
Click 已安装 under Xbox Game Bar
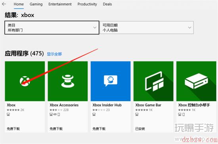tap(140, 129)
